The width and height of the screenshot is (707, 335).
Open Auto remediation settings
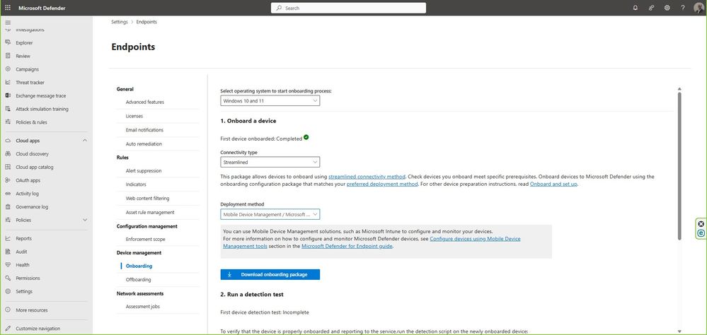pos(144,143)
